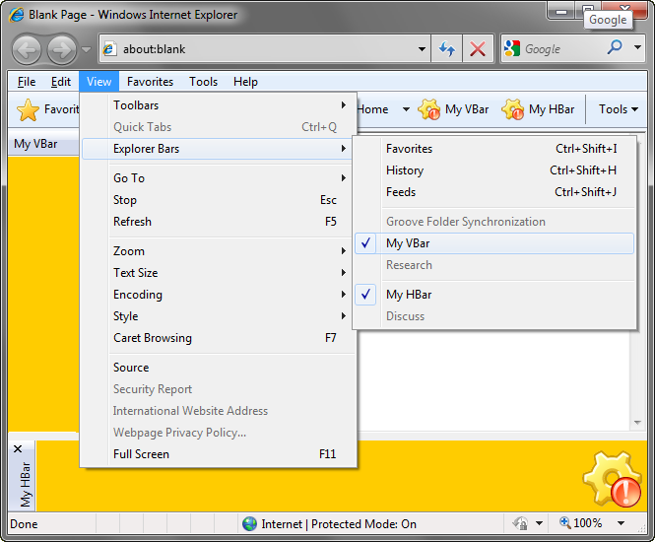Viewport: 655px width, 542px height.
Task: Open the Tools command bar dropdown
Action: [x=619, y=109]
